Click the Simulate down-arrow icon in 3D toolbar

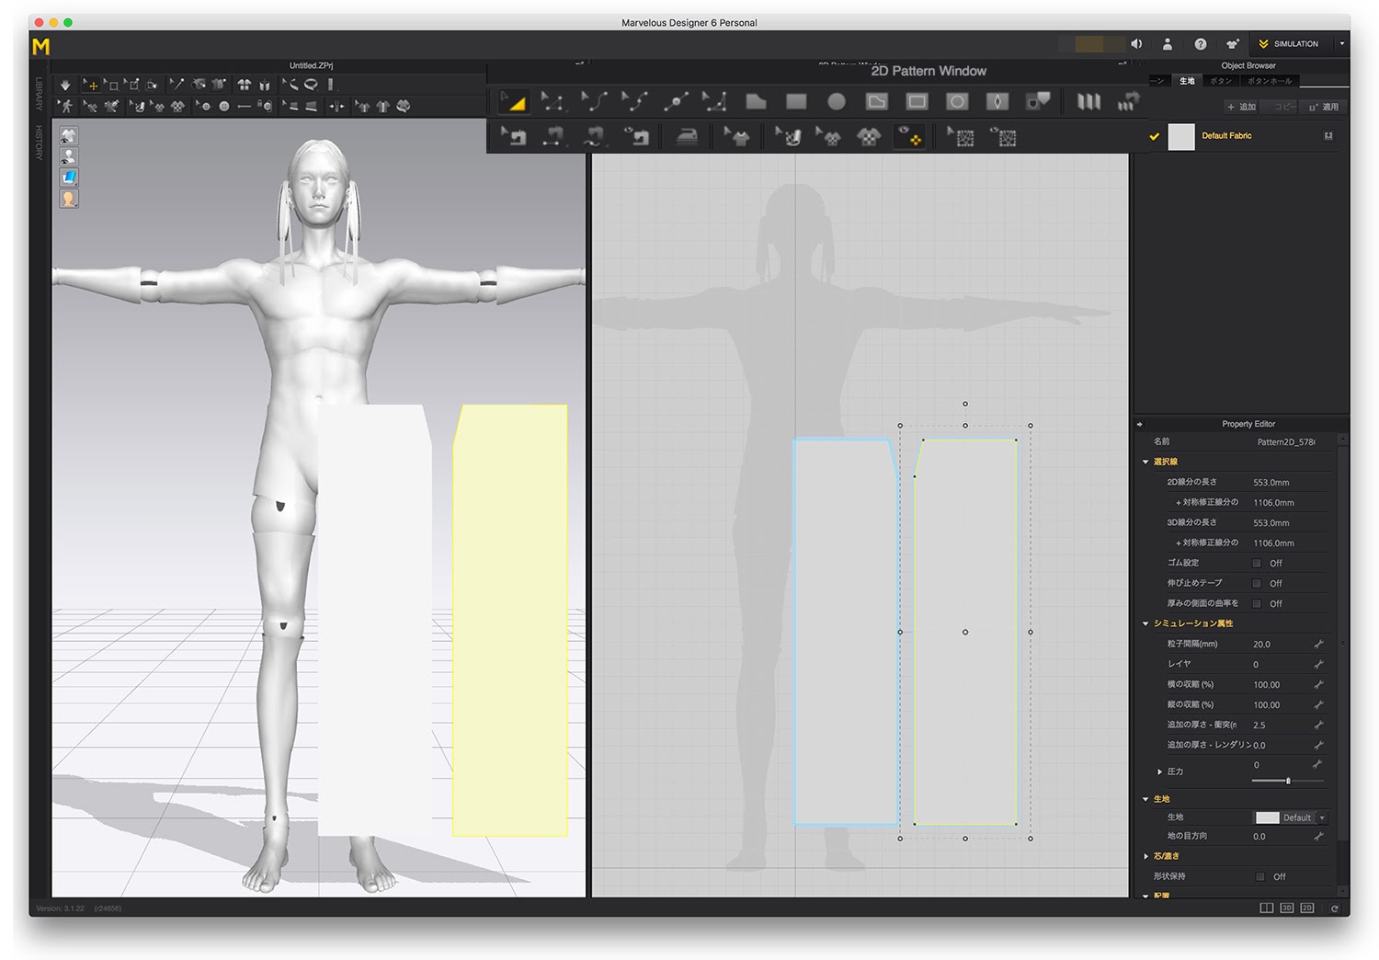click(65, 85)
